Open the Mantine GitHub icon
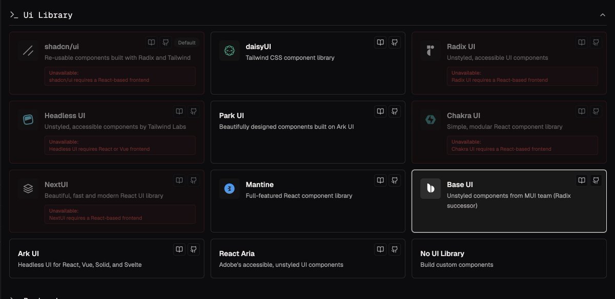 tap(395, 180)
